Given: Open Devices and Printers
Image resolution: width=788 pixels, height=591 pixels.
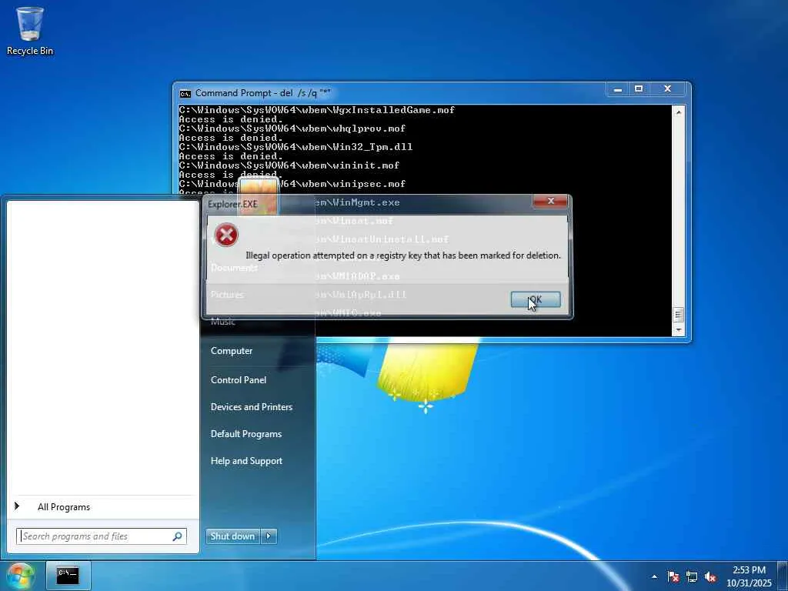Looking at the screenshot, I should (x=252, y=407).
